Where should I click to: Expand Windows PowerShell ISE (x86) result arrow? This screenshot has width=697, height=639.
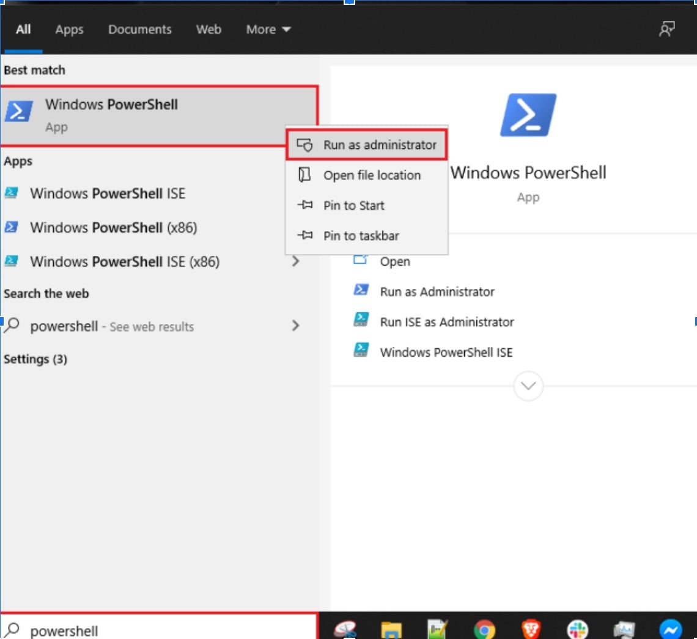point(296,261)
